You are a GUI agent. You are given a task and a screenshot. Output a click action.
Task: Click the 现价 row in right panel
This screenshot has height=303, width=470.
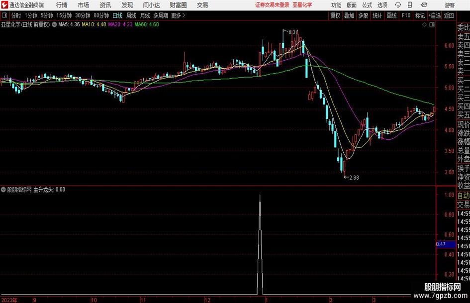464,124
